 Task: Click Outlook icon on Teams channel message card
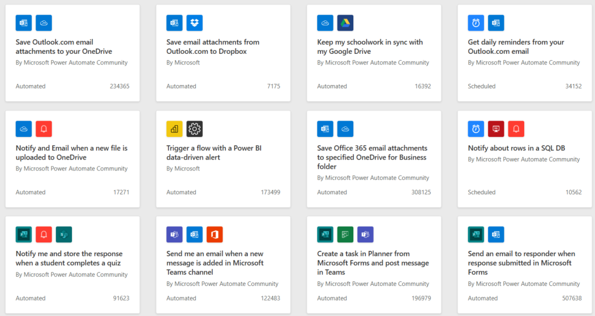(x=194, y=234)
